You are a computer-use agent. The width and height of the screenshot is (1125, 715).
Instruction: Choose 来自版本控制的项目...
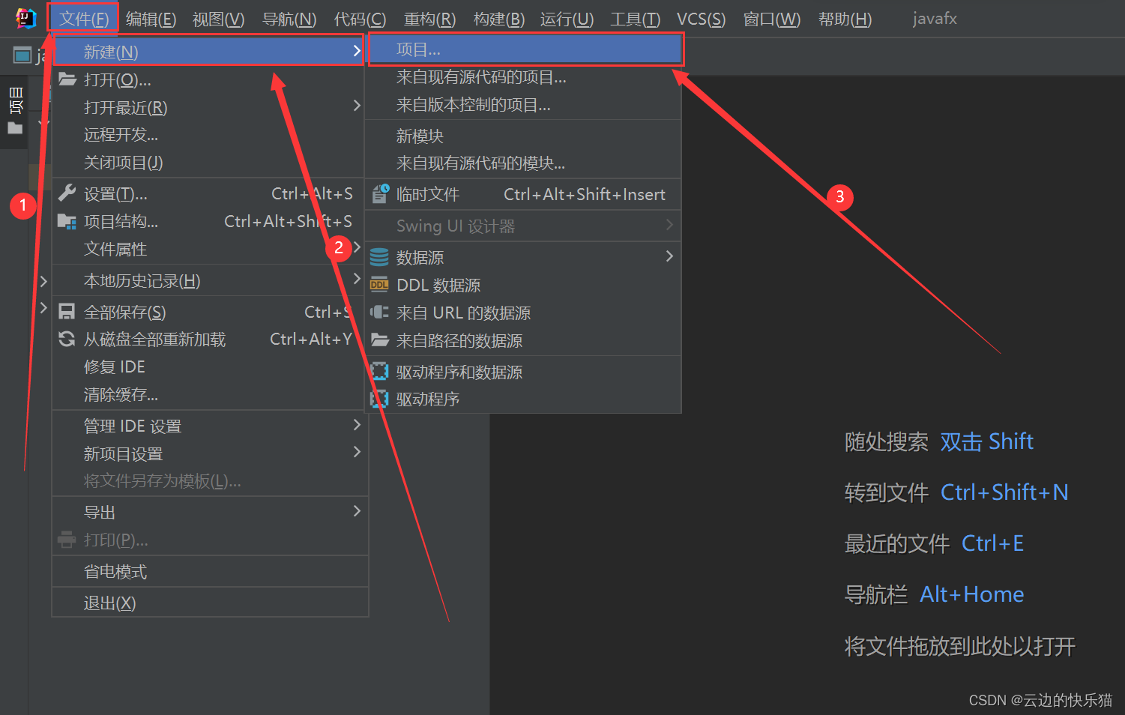click(x=523, y=105)
